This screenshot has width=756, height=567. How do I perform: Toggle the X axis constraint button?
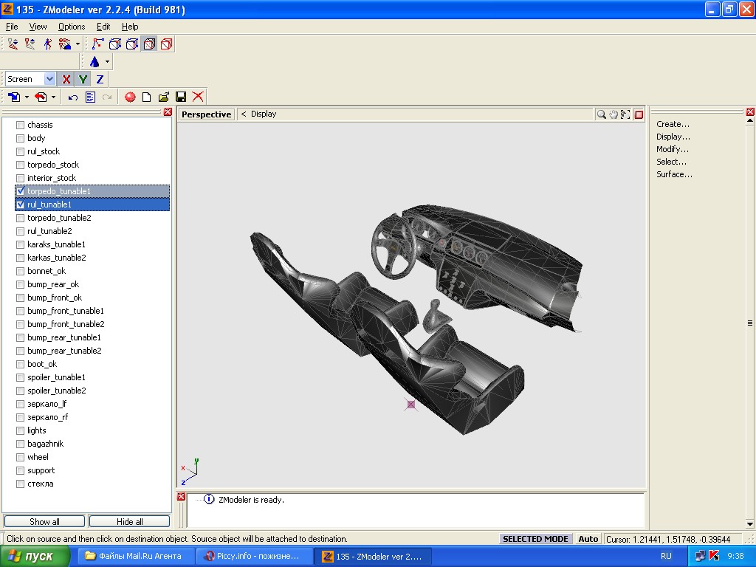point(66,79)
